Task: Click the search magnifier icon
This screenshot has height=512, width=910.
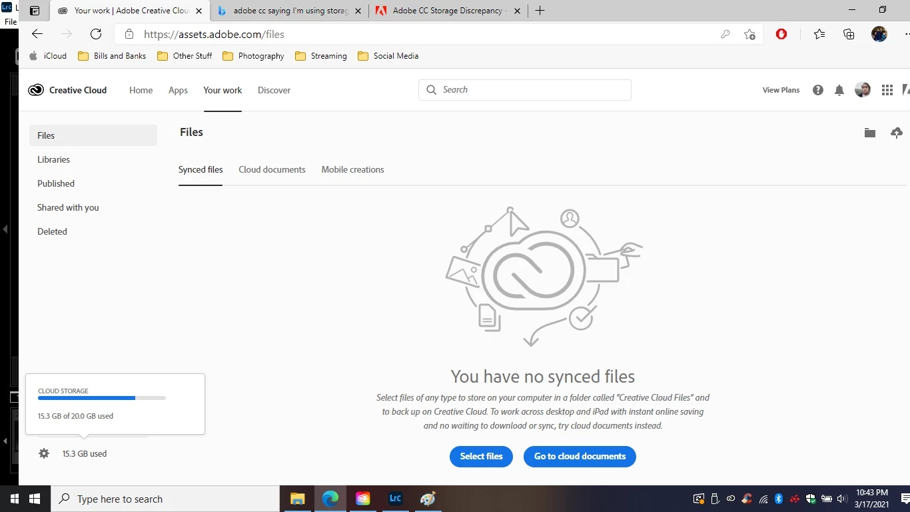Action: coord(431,90)
